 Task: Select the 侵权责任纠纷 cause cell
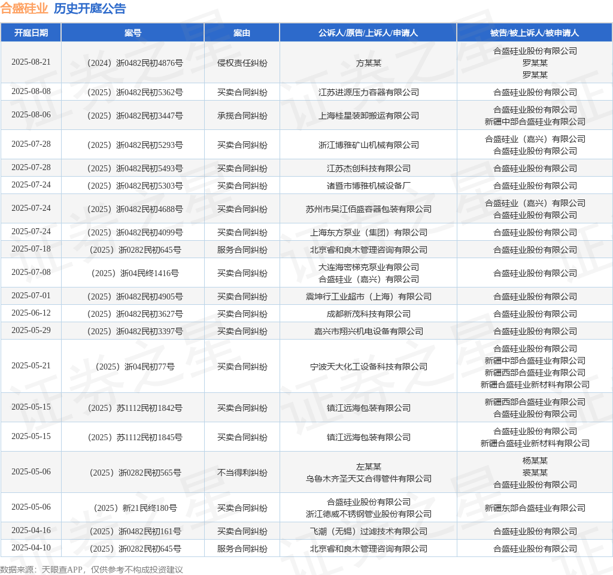(x=242, y=63)
